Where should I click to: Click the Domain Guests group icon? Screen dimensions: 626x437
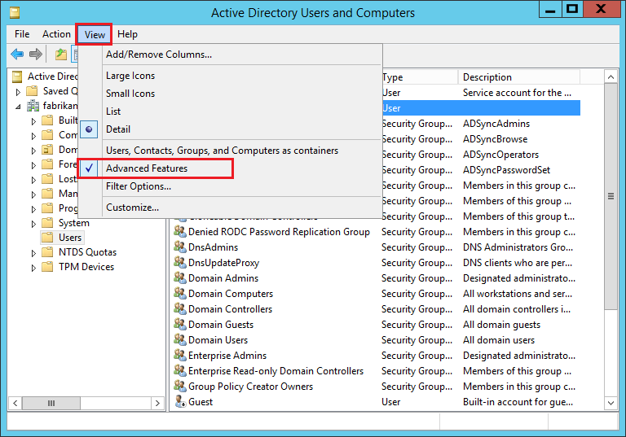pos(180,325)
